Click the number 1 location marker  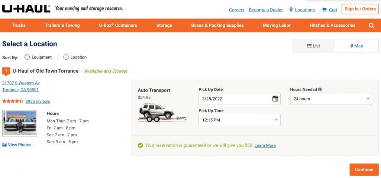click(6, 71)
